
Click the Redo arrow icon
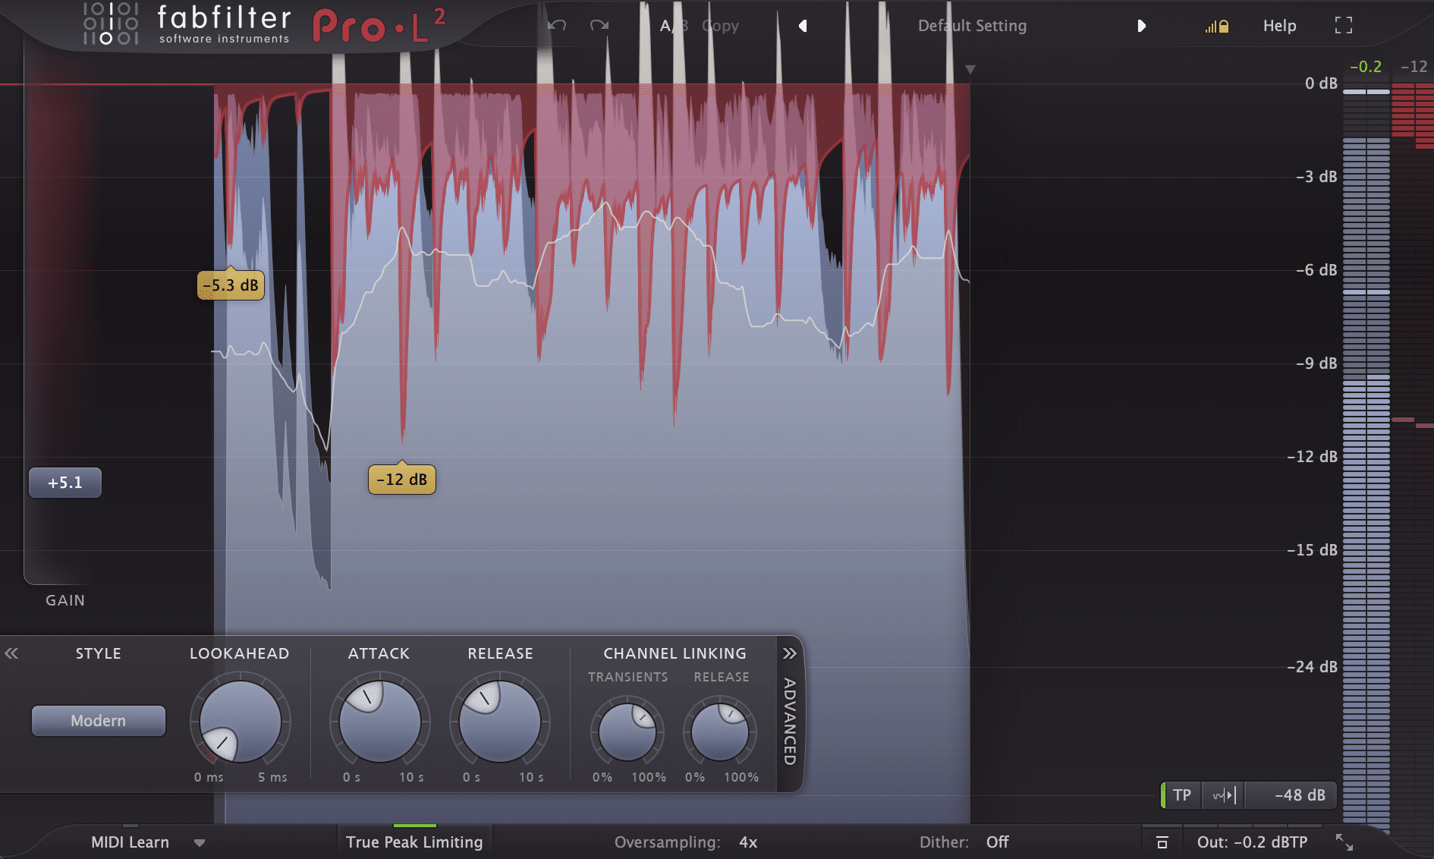click(599, 26)
